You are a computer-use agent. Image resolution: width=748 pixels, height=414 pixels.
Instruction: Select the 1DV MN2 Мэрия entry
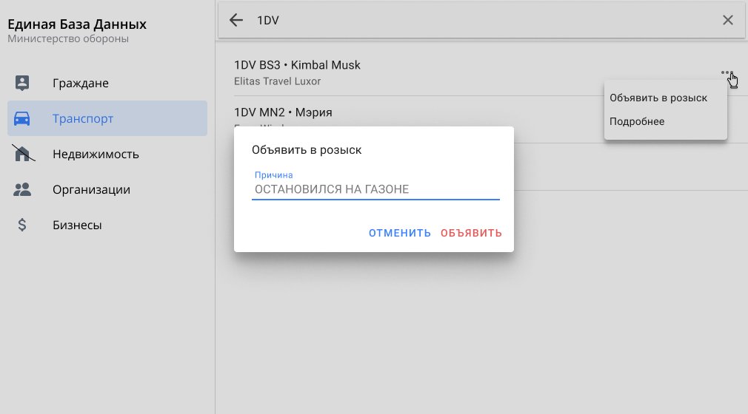(283, 112)
